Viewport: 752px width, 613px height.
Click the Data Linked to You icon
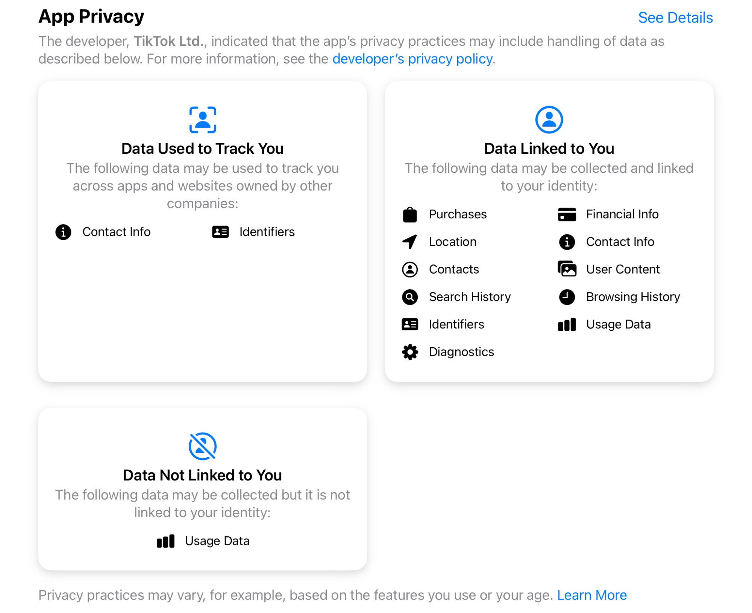tap(549, 120)
